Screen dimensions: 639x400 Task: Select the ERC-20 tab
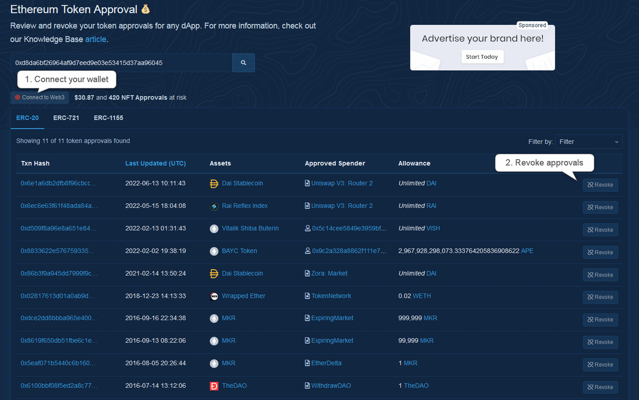[27, 118]
